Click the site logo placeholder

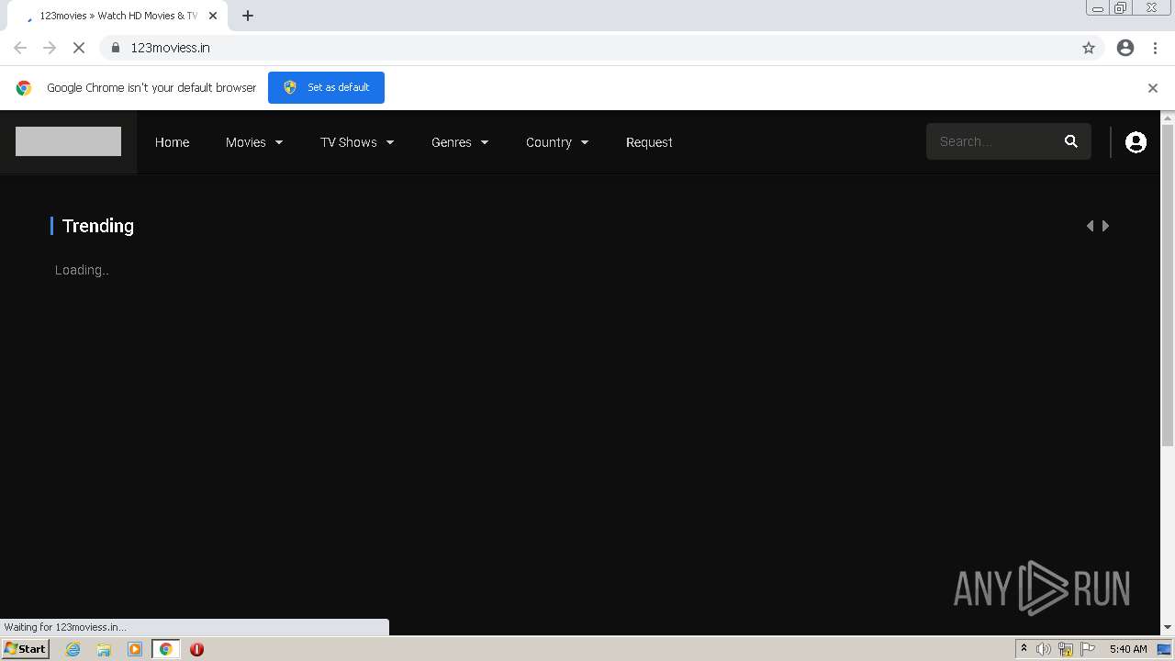pyautogui.click(x=68, y=141)
